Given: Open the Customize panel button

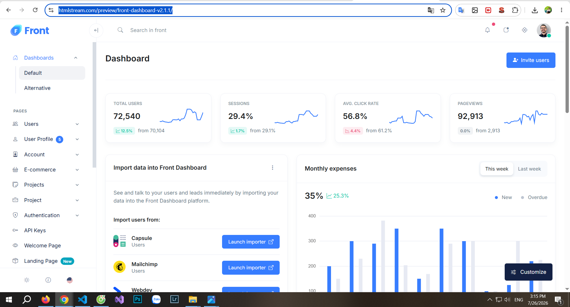Looking at the screenshot, I should [x=528, y=272].
